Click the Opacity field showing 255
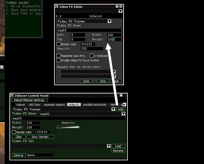This screenshot has height=164, width=204. point(92,49)
